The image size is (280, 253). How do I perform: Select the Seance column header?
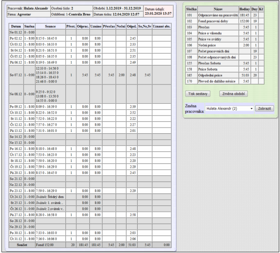tap(51, 27)
